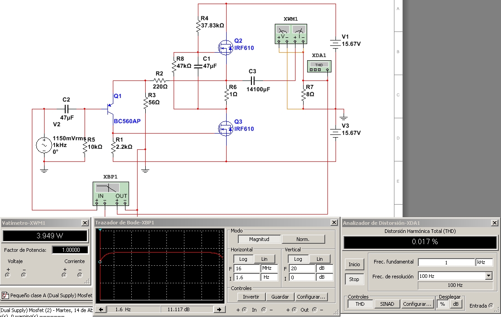The height and width of the screenshot is (317, 501).
Task: Set horizontal axis to Lin
Action: [x=264, y=259]
